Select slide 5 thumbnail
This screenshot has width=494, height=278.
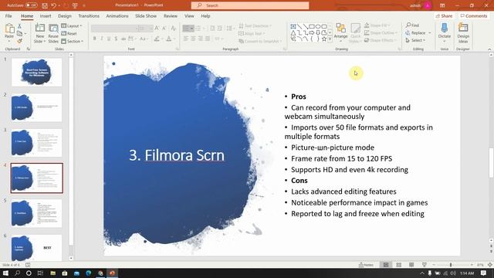(36, 213)
